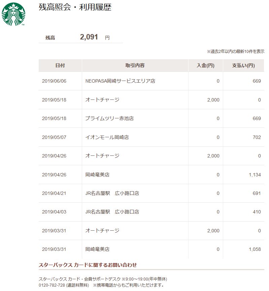Click オートチャージ entry dated 2019/04/26

coord(102,156)
